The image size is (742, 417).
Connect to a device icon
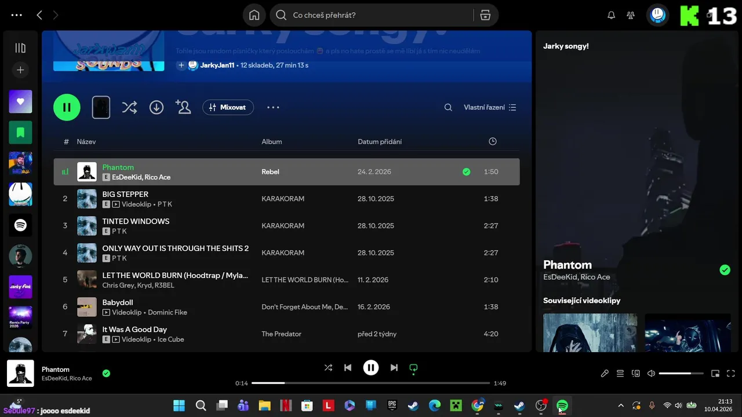(x=635, y=374)
